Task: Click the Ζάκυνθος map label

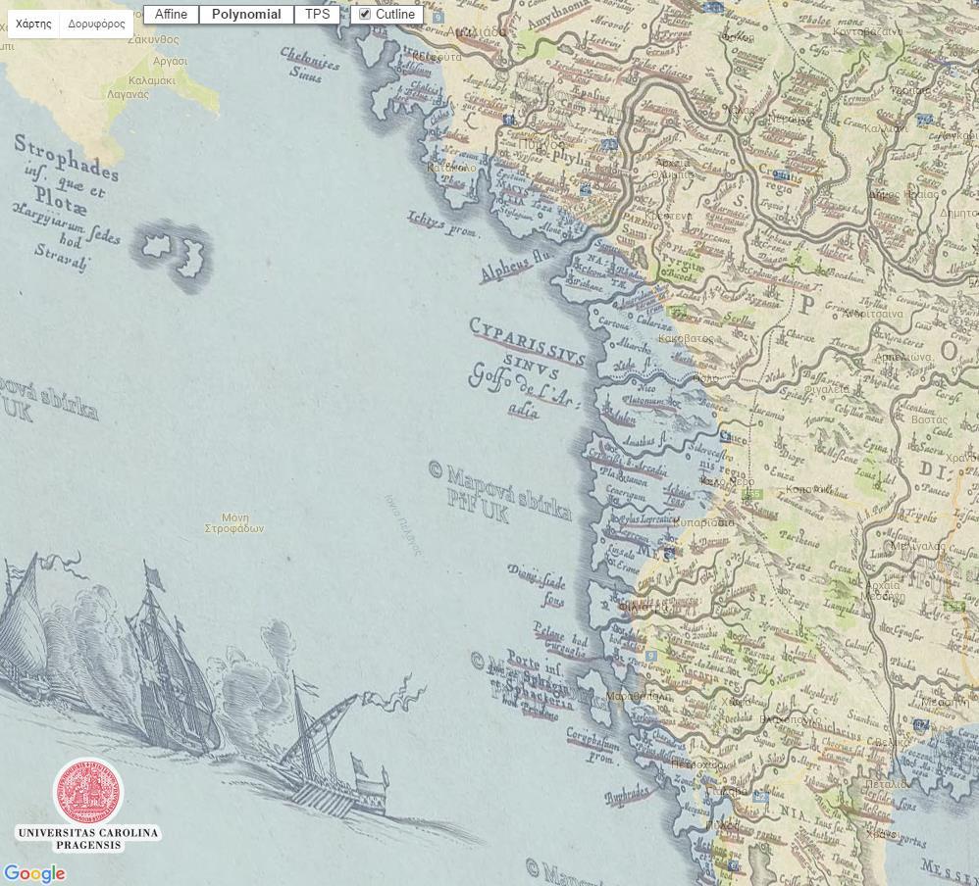Action: click(x=153, y=40)
